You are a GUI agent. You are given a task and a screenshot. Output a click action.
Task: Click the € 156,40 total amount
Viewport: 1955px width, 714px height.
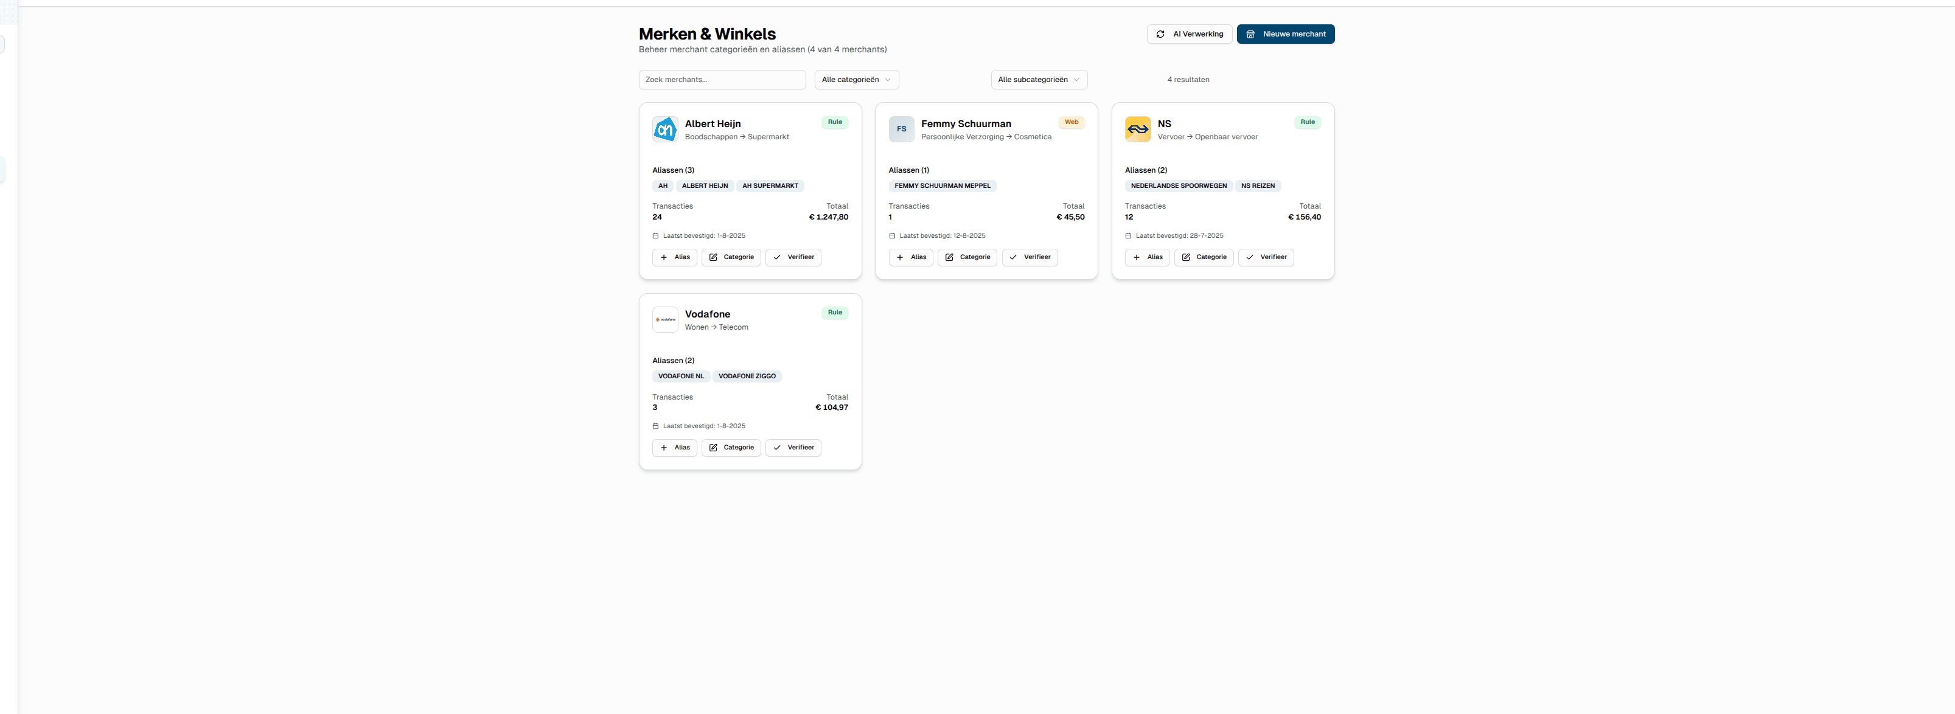1304,217
